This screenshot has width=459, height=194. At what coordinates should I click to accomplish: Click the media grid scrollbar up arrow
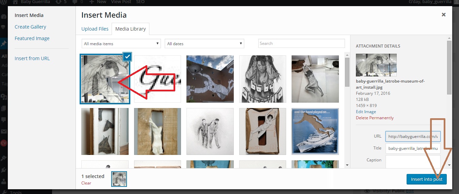click(347, 54)
